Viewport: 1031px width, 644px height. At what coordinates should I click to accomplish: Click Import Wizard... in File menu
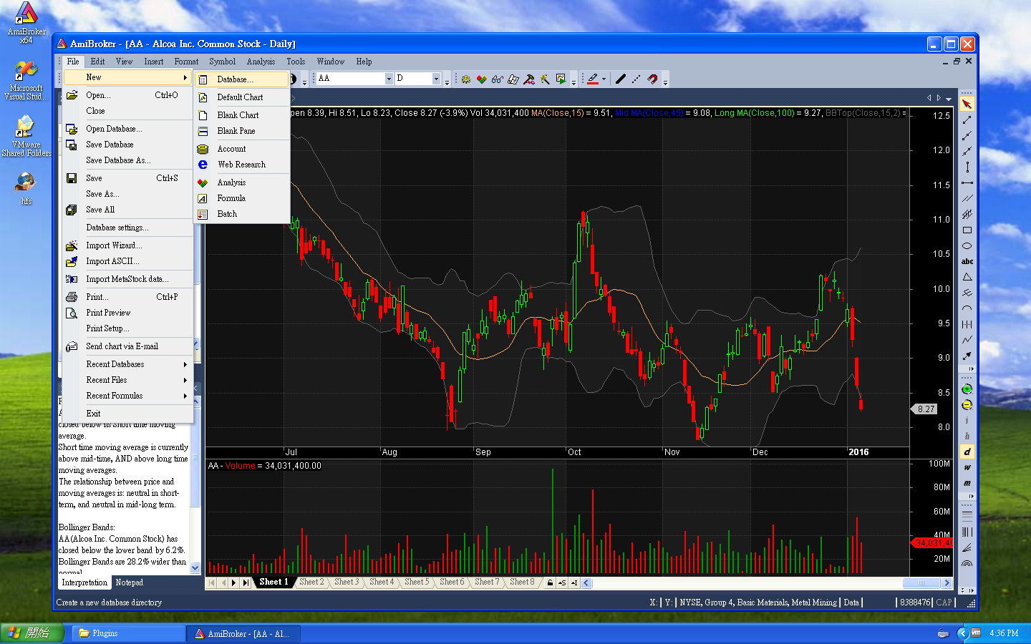click(129, 245)
